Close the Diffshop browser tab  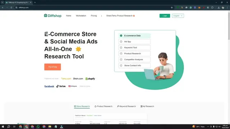click(x=31, y=3)
